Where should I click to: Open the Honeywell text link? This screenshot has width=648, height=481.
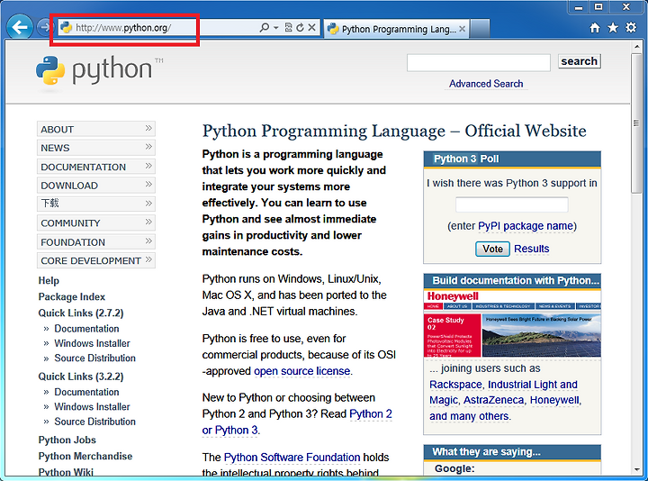(x=554, y=400)
